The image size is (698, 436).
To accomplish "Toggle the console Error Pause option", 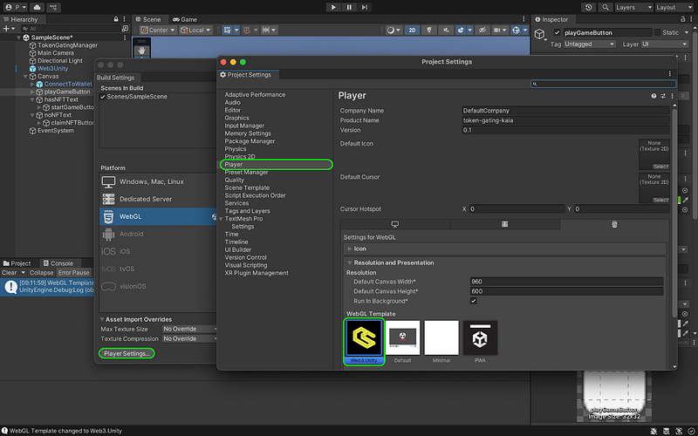I will tap(74, 273).
